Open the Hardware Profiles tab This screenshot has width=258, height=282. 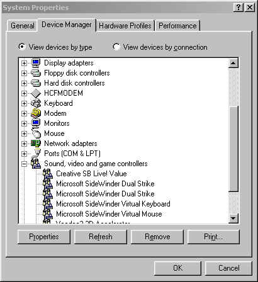click(x=125, y=26)
